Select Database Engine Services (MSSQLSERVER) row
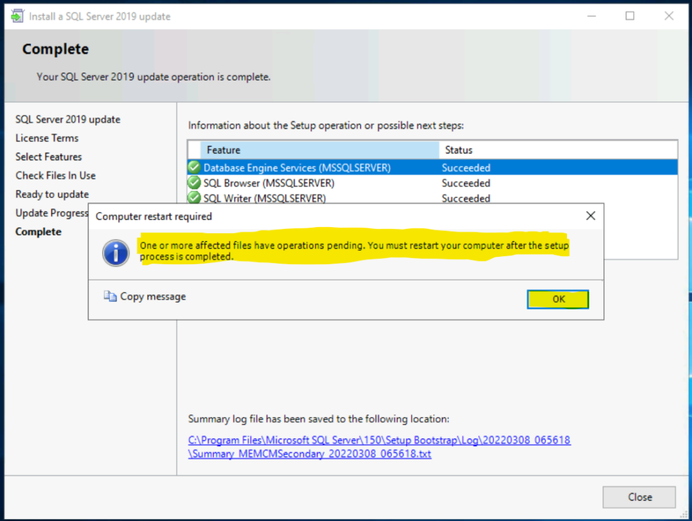This screenshot has height=521, width=692. [432, 168]
